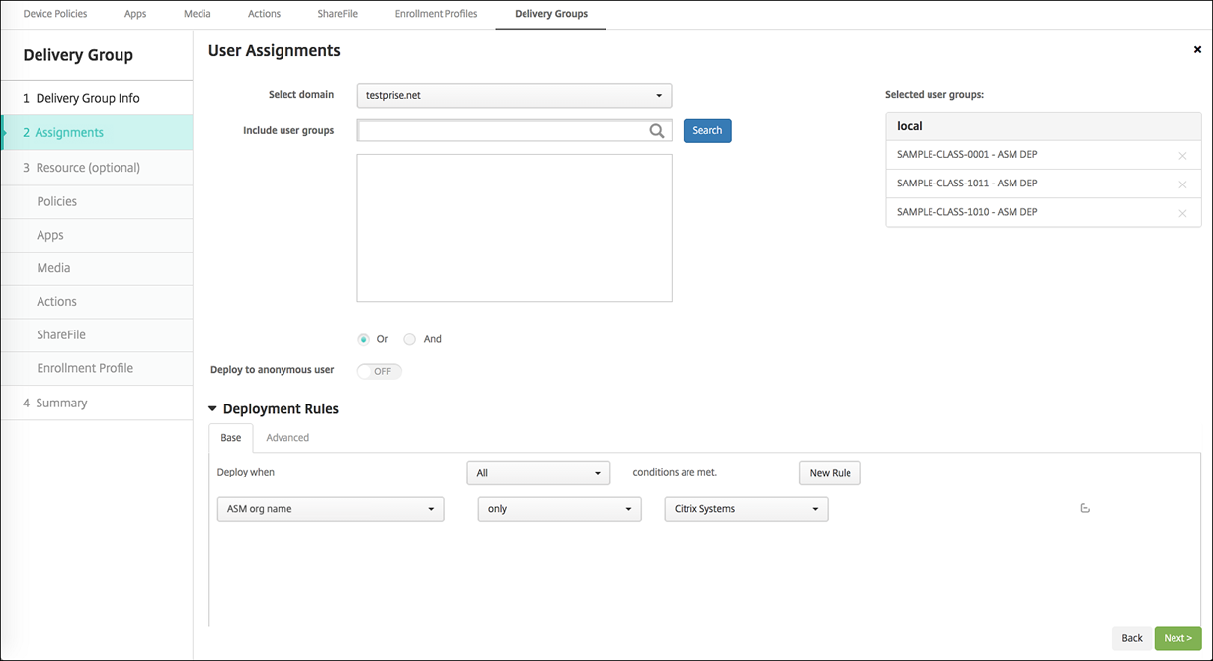The image size is (1213, 661).
Task: Click the rule action icon beside Citrix Systems
Action: pos(1084,509)
